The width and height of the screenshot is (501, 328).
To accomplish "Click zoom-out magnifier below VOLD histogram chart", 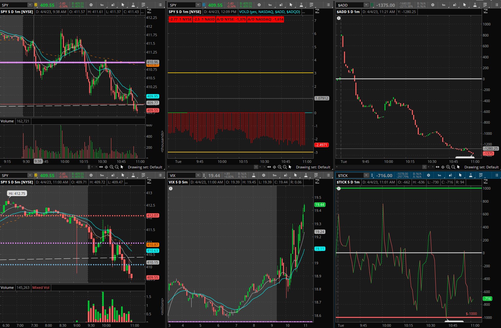I will (285, 167).
